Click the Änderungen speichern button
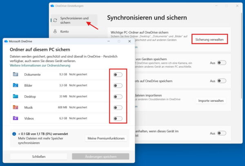This screenshot has width=245, height=166. (x=100, y=157)
